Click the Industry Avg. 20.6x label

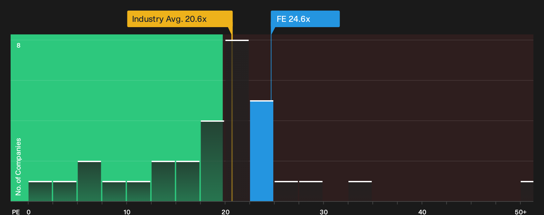pyautogui.click(x=180, y=19)
